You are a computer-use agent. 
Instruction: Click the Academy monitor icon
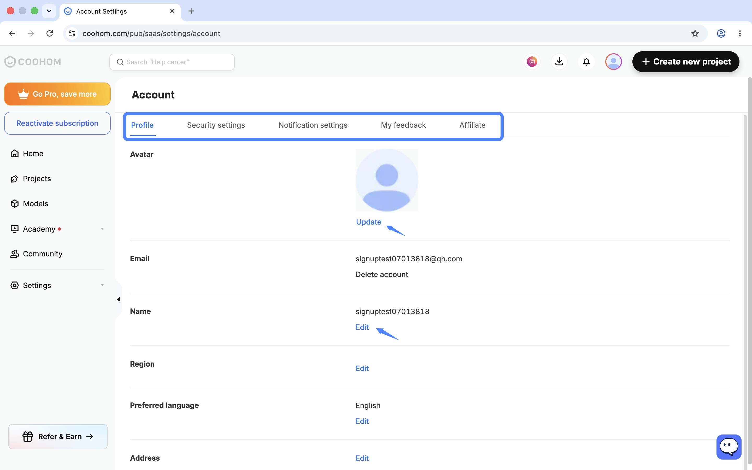tap(14, 229)
